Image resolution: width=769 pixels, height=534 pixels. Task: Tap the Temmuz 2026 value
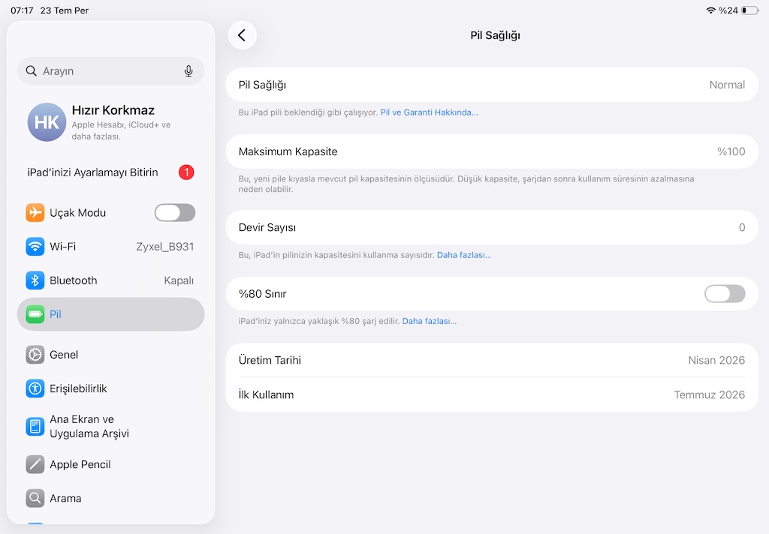tap(709, 394)
